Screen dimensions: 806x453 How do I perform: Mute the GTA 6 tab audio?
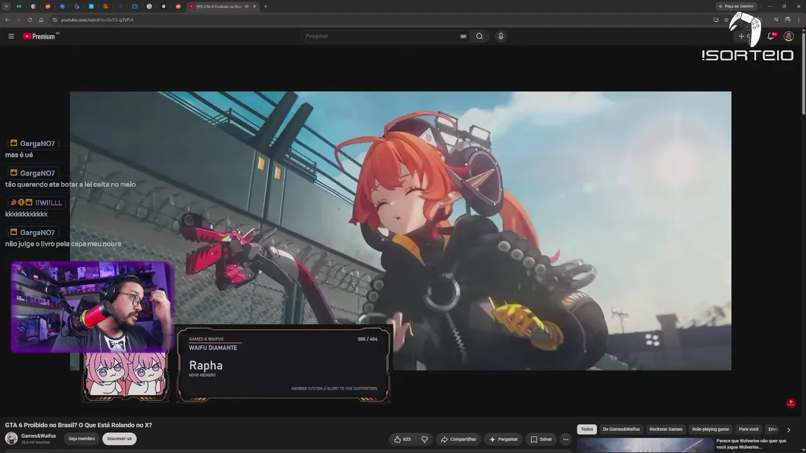[x=246, y=6]
